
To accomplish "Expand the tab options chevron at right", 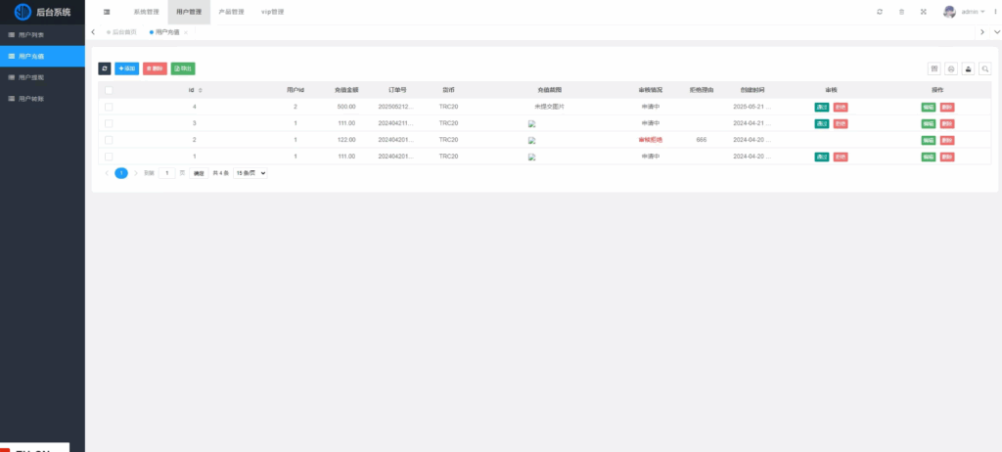I will coord(983,32).
